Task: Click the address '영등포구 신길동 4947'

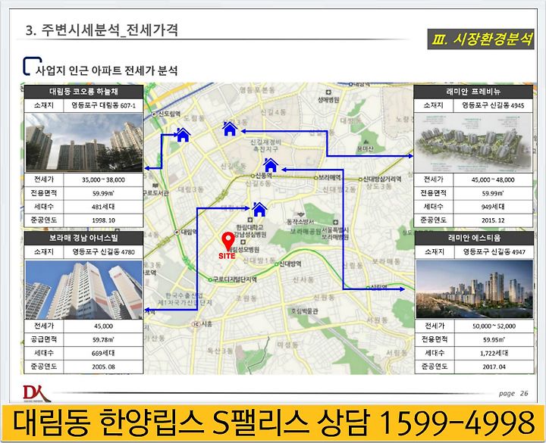Action: (494, 251)
